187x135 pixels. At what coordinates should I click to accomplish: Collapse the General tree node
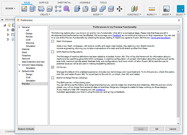[x=20, y=27]
